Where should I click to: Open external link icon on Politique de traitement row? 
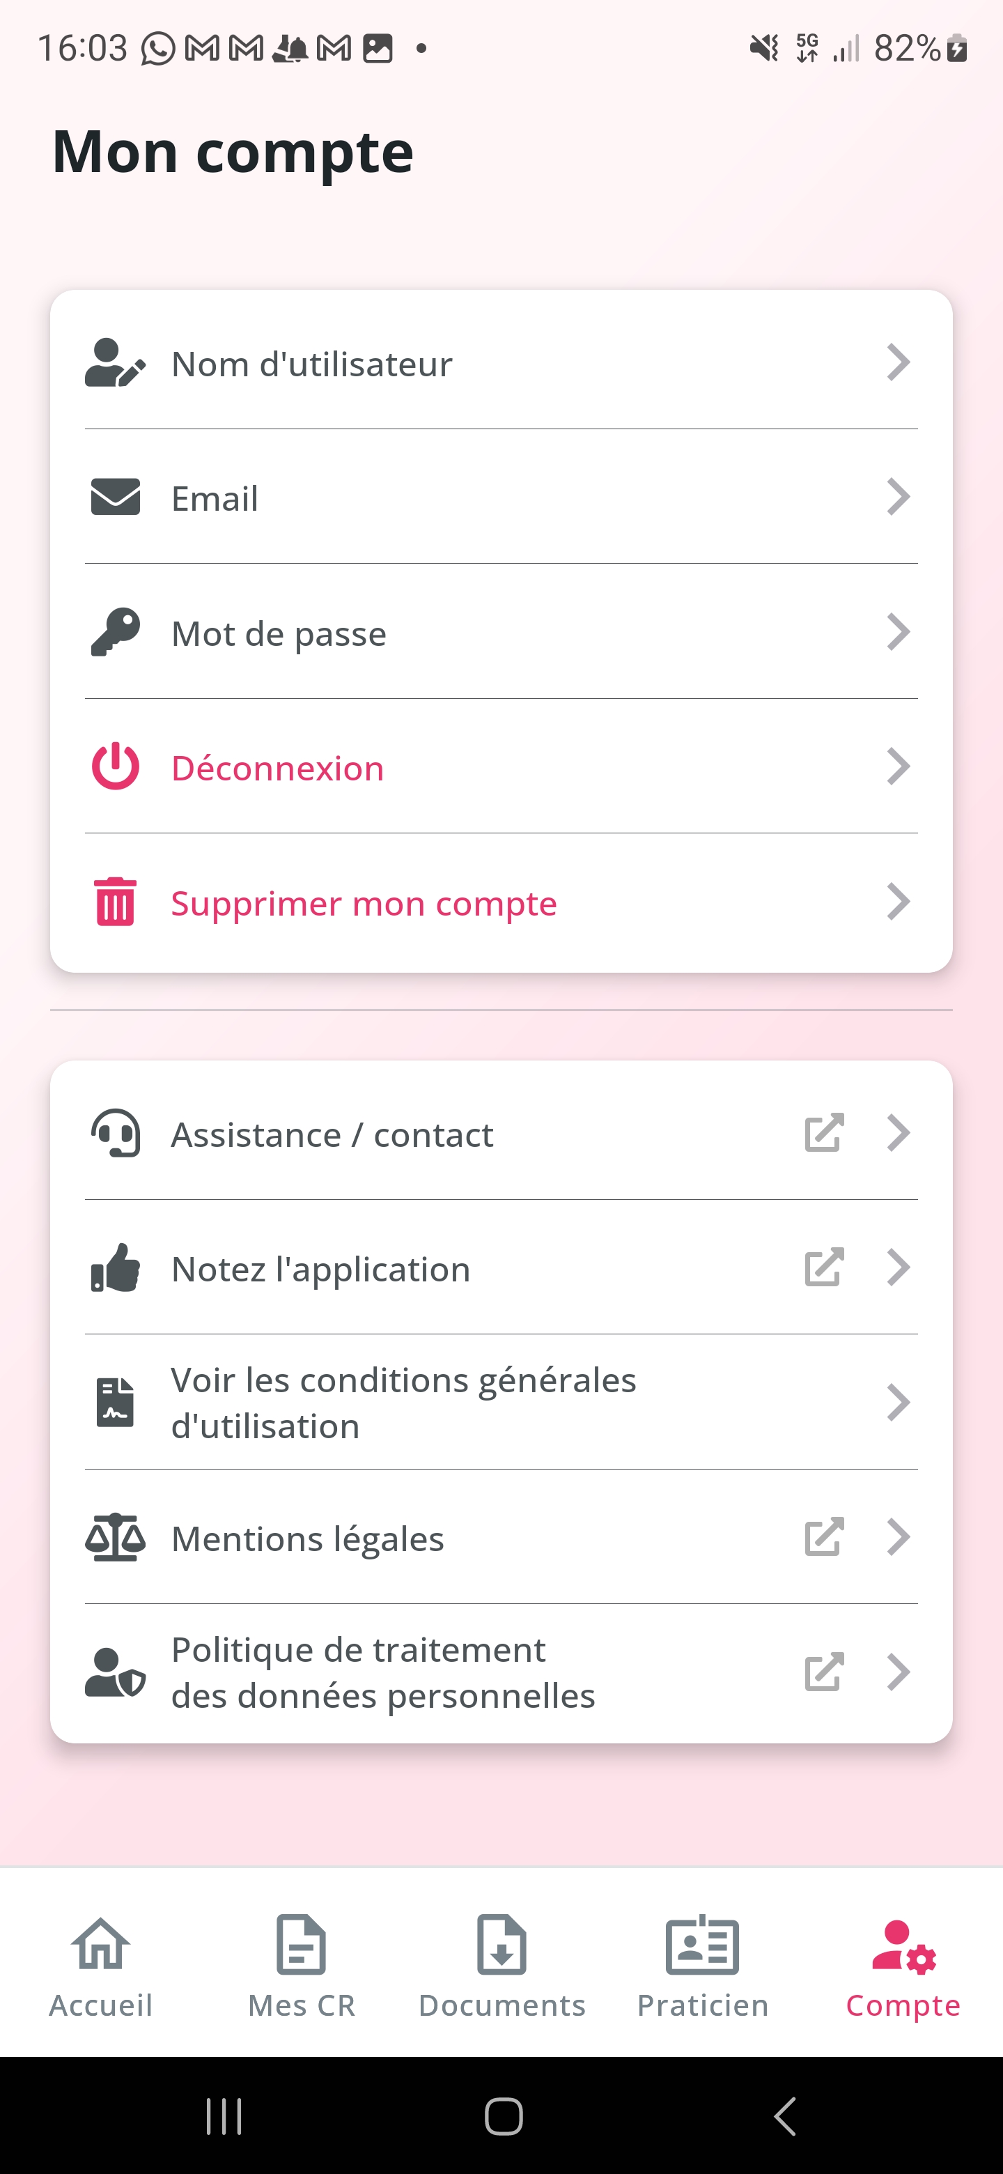pos(824,1672)
